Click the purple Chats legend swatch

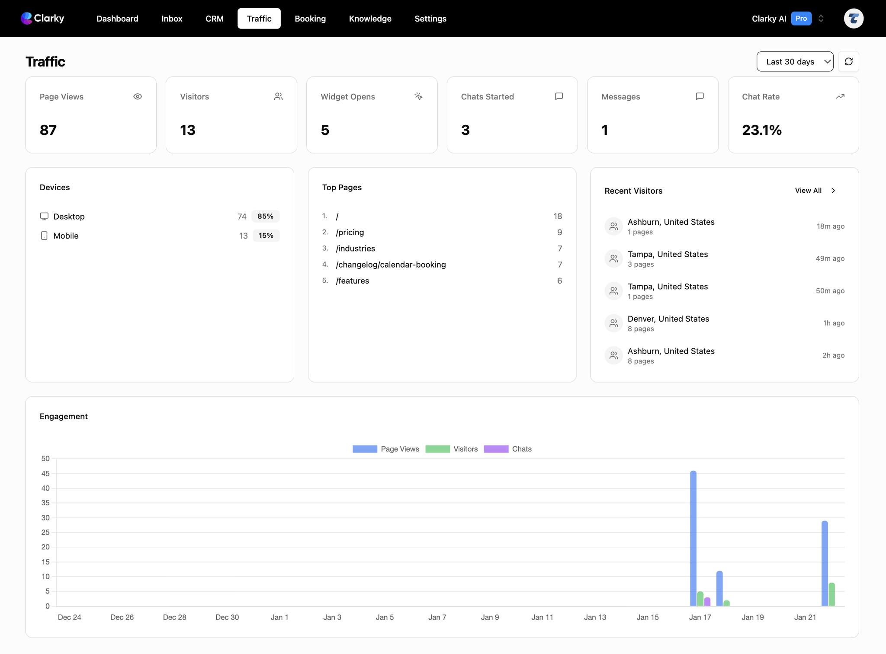(496, 449)
